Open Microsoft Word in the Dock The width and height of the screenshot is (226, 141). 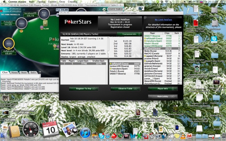(x=133, y=136)
